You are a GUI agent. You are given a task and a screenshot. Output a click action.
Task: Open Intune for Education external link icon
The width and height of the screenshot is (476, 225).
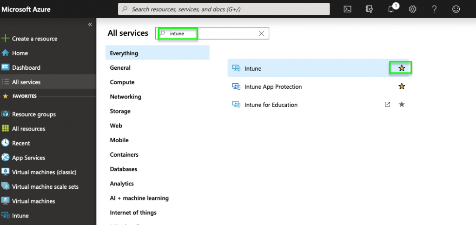point(387,105)
